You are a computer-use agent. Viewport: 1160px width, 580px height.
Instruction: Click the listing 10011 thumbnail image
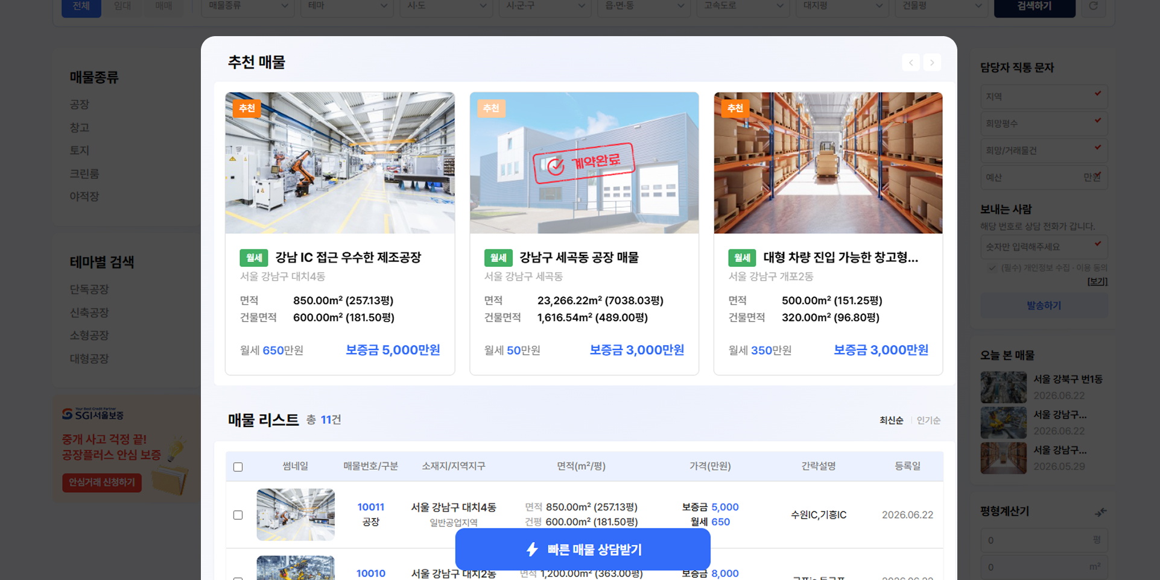pyautogui.click(x=296, y=514)
